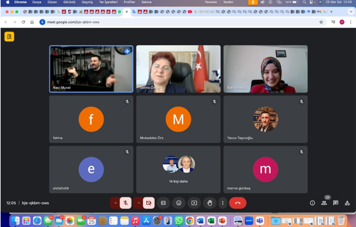Image resolution: width=356 pixels, height=227 pixels.
Task: Click the yellow door icon at top left
Action: pos(9,36)
